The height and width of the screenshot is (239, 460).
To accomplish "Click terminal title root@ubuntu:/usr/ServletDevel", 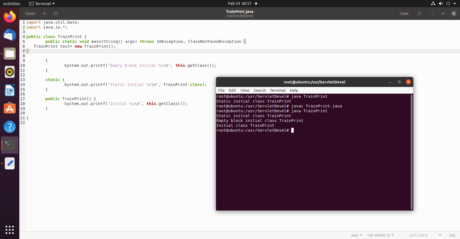I will tap(314, 82).
